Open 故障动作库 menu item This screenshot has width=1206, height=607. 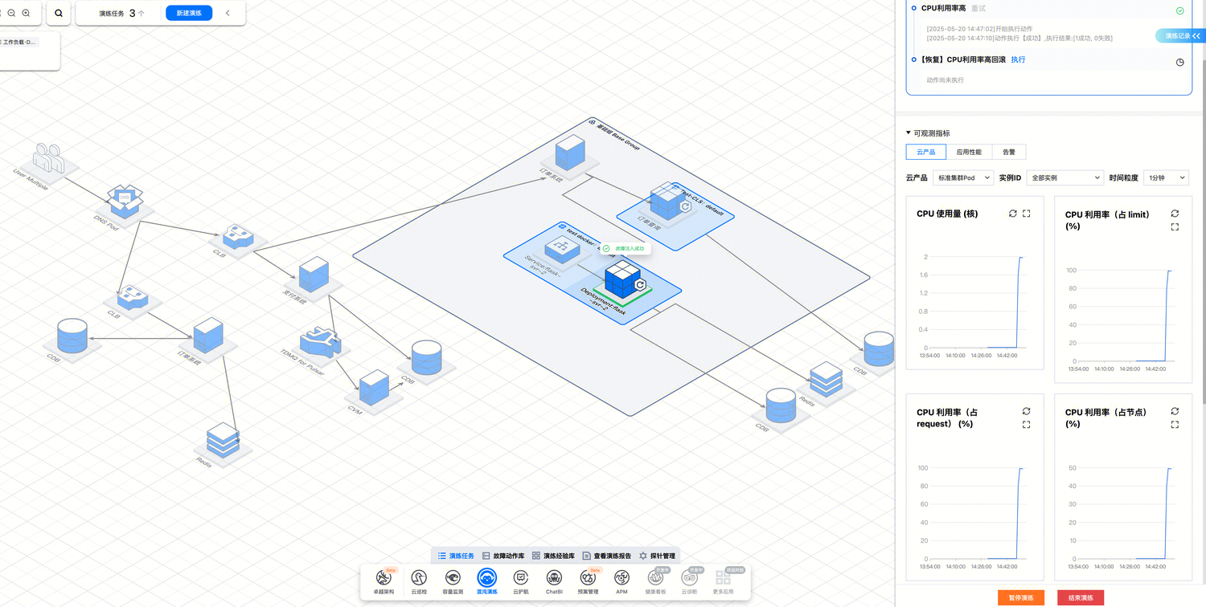503,556
